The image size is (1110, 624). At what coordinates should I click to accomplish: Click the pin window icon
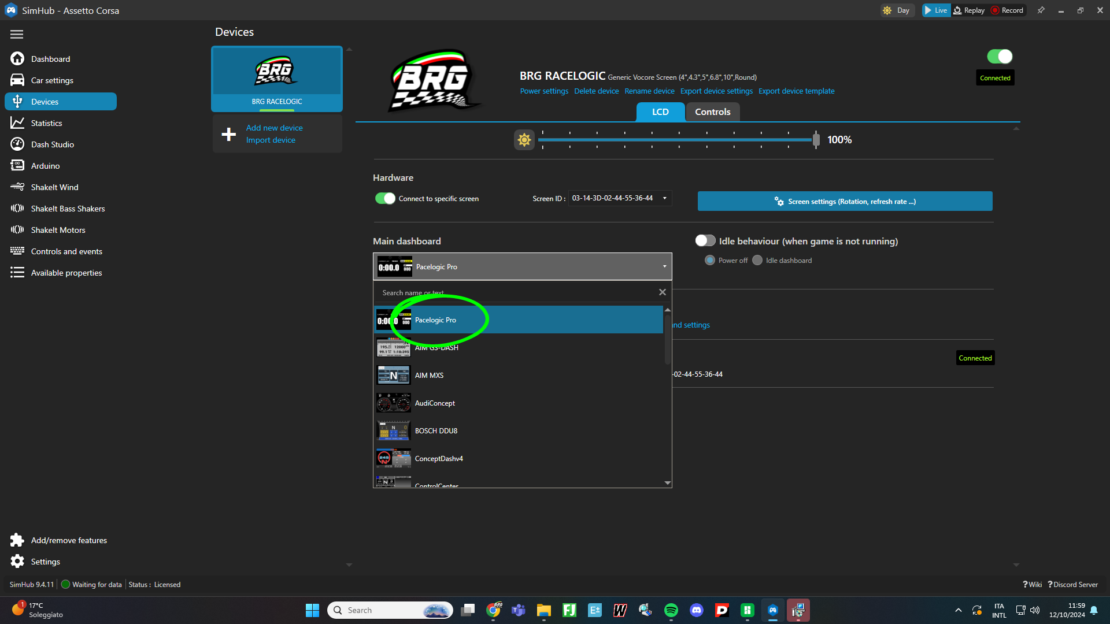click(1041, 10)
